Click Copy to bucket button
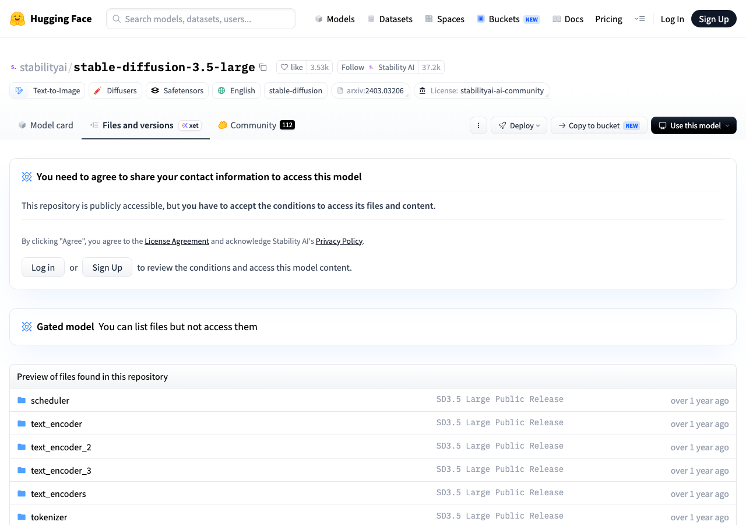This screenshot has width=746, height=525. point(599,125)
